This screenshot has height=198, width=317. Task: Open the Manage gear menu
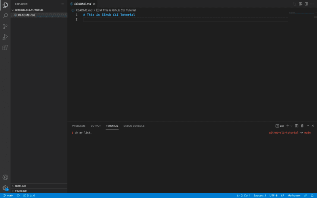[x=5, y=188]
